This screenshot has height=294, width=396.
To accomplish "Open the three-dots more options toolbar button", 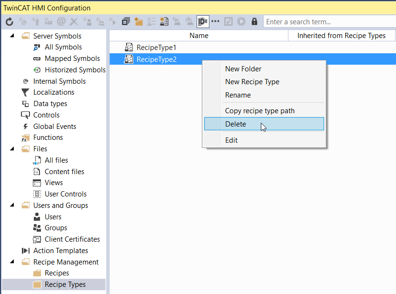I will point(215,21).
